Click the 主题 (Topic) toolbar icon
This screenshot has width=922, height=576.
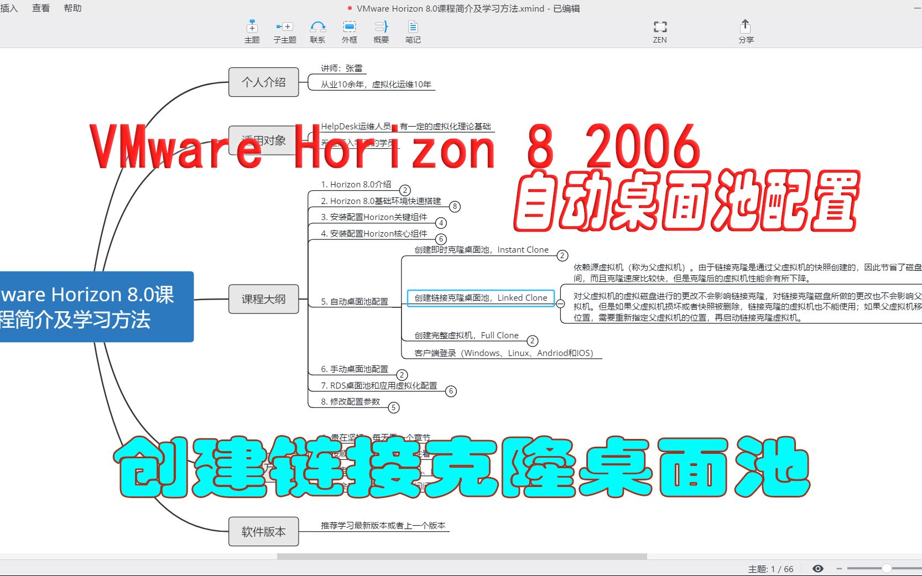[x=252, y=32]
